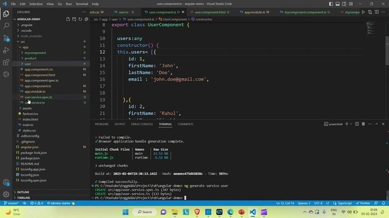Open the Search view in activity bar
389x218 pixels.
tap(6, 25)
